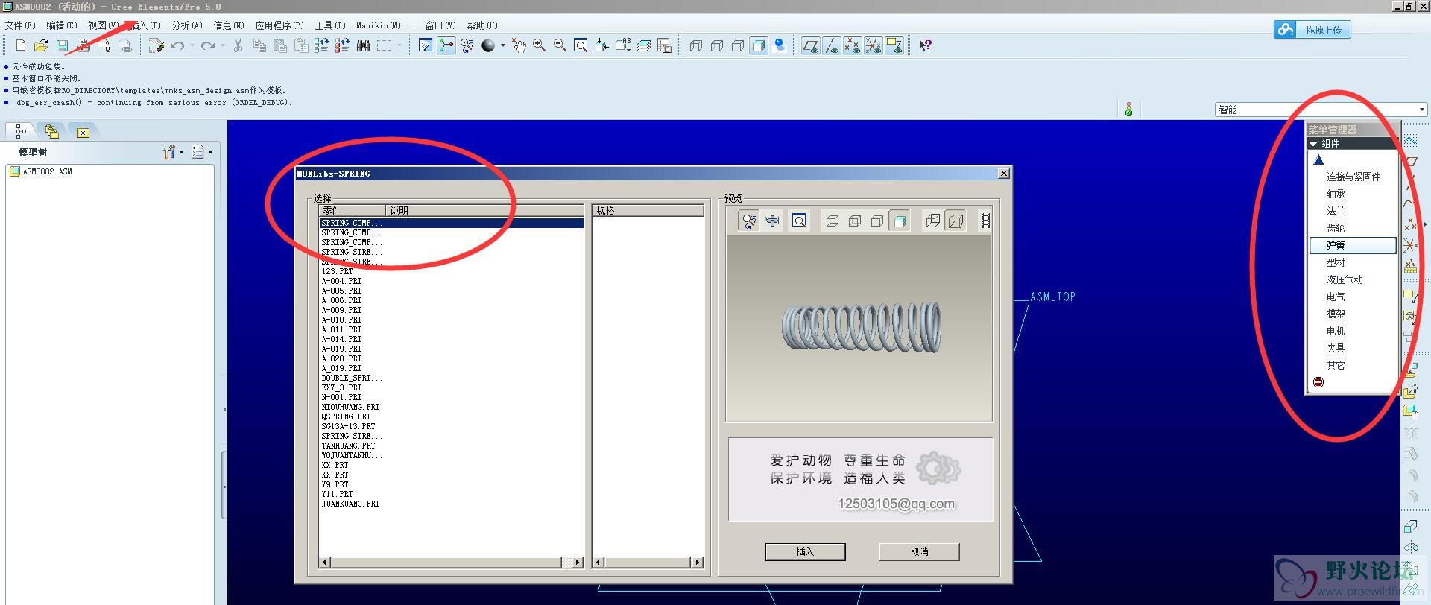1431x605 pixels.
Task: Toggle datum points display
Action: coord(853,46)
